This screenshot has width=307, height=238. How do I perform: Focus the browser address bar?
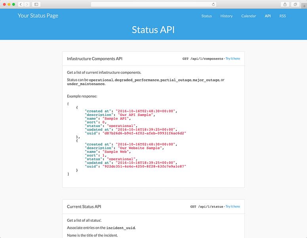(x=154, y=4)
